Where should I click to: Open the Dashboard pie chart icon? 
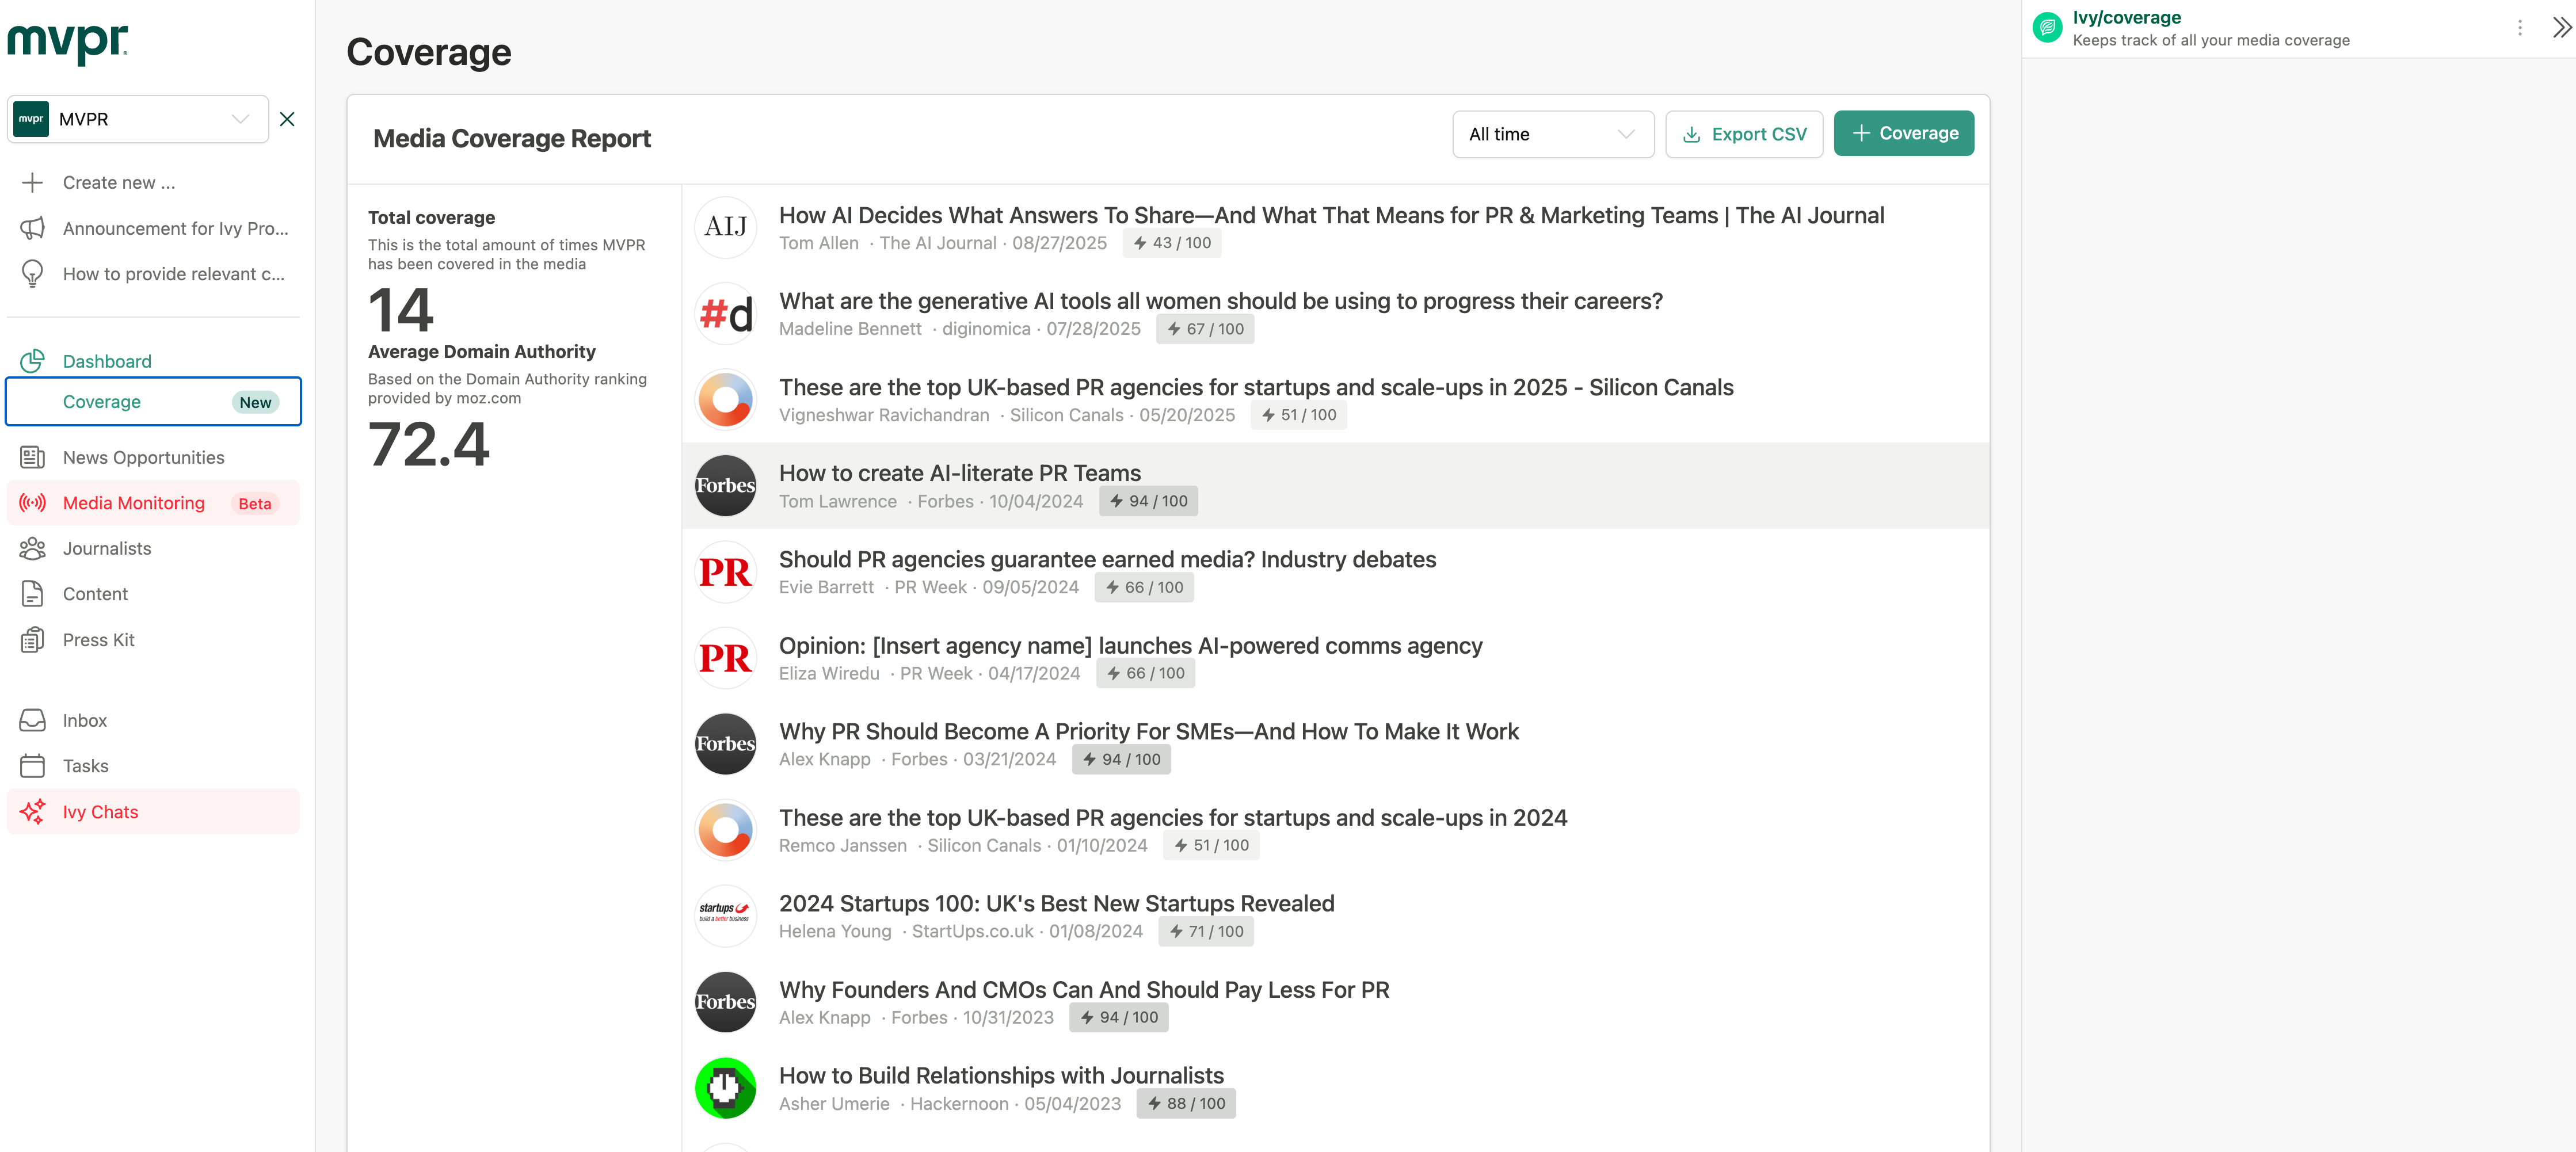pyautogui.click(x=32, y=361)
